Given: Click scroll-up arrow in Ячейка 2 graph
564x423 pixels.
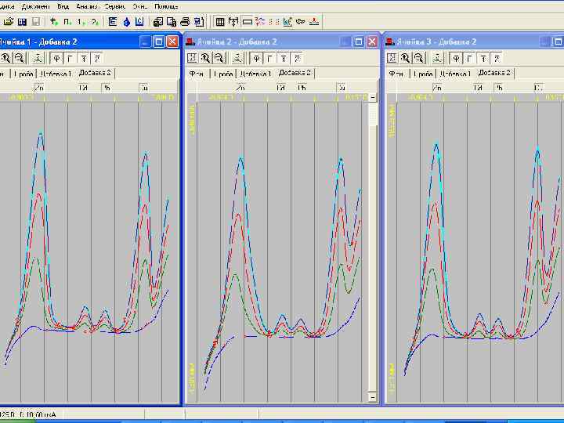Looking at the screenshot, I should [373, 97].
